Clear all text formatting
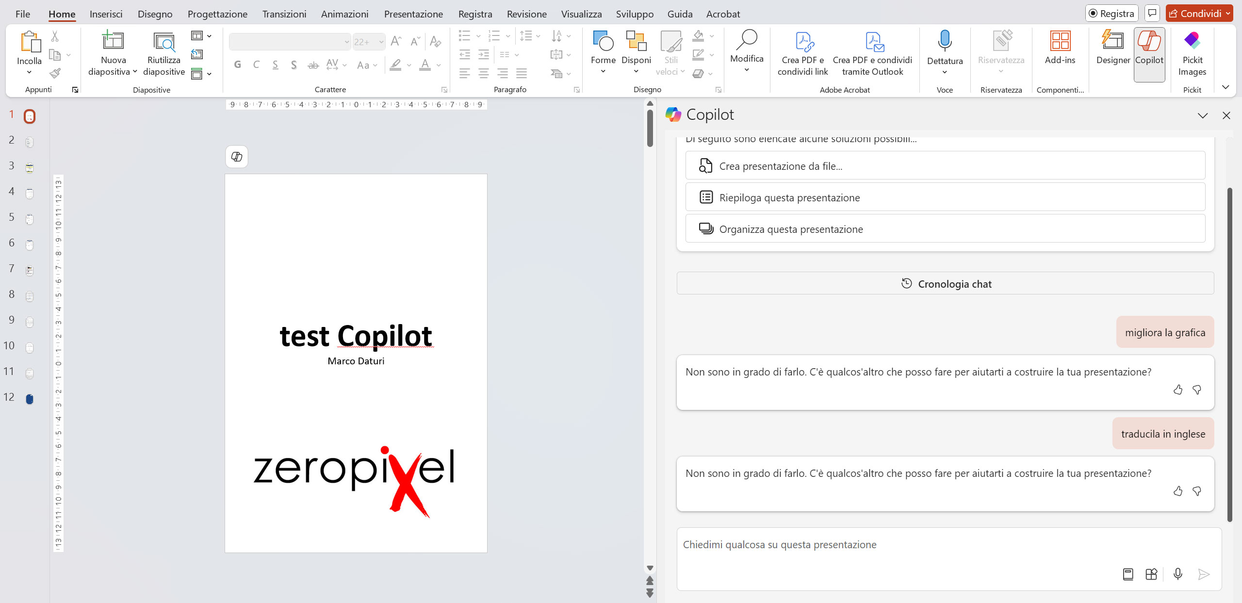This screenshot has height=603, width=1242. [x=435, y=41]
